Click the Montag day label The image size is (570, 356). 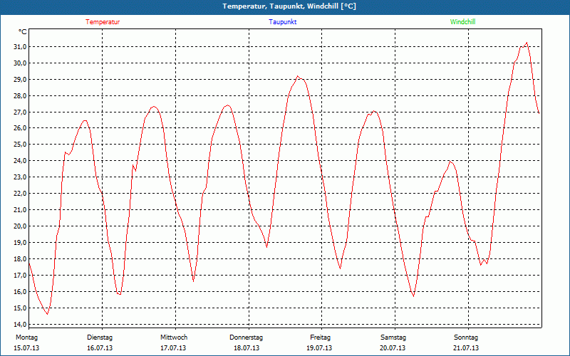[x=26, y=337]
